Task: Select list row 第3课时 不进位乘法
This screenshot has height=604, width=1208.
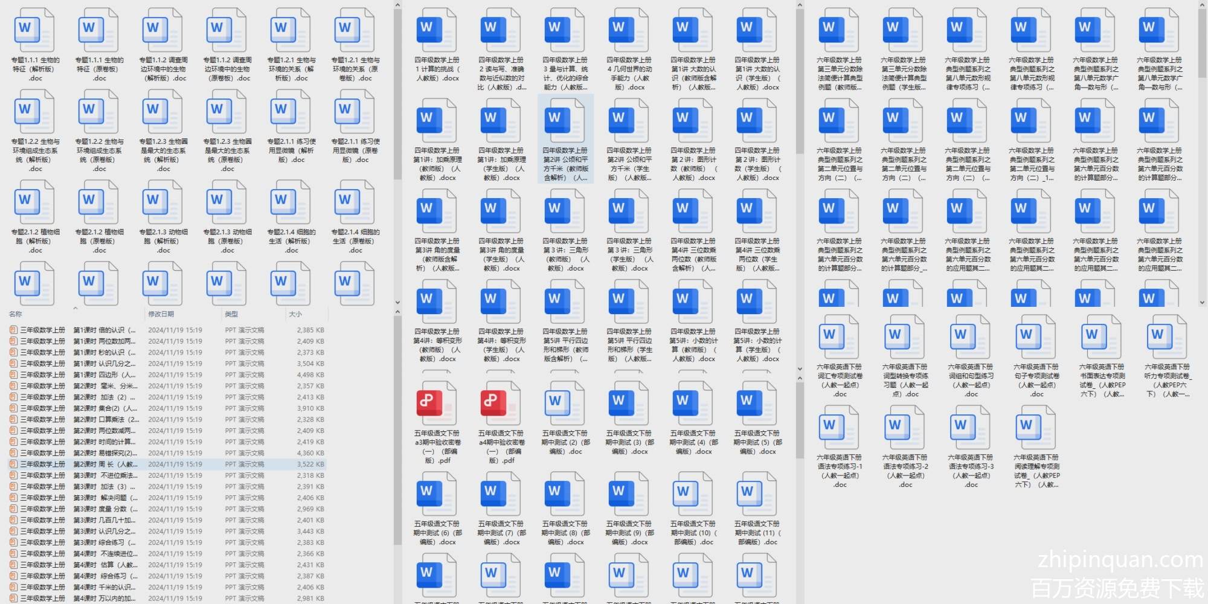Action: coord(167,475)
